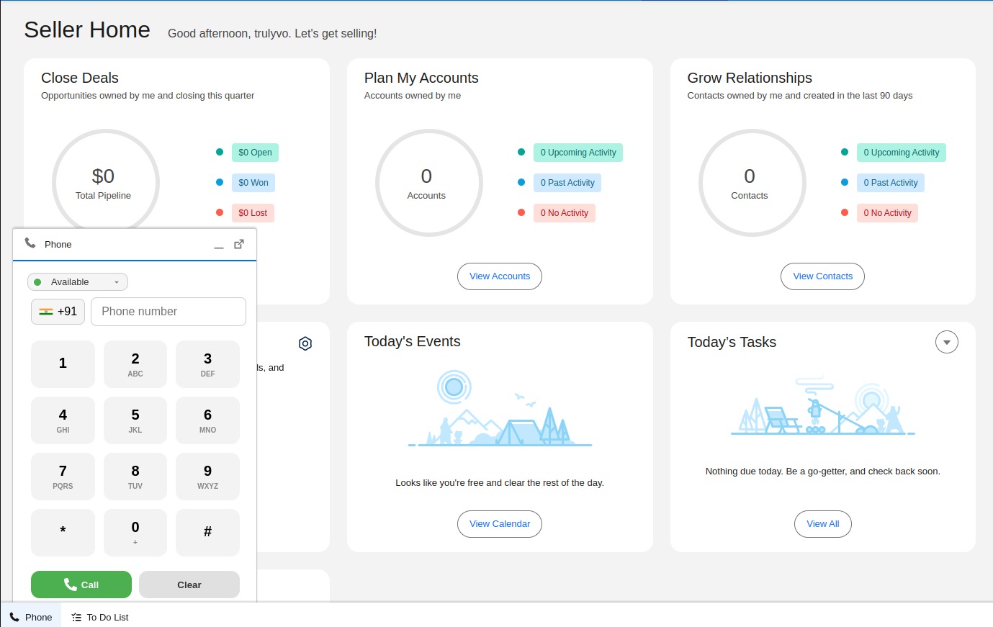Open the To Do List checklist icon at bottom

[75, 617]
